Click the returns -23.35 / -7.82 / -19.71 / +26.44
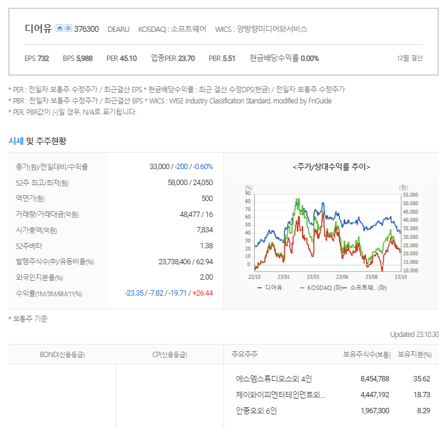 [x=168, y=293]
